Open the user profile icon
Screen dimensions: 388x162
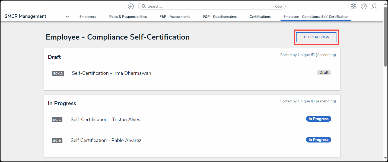[374, 6]
